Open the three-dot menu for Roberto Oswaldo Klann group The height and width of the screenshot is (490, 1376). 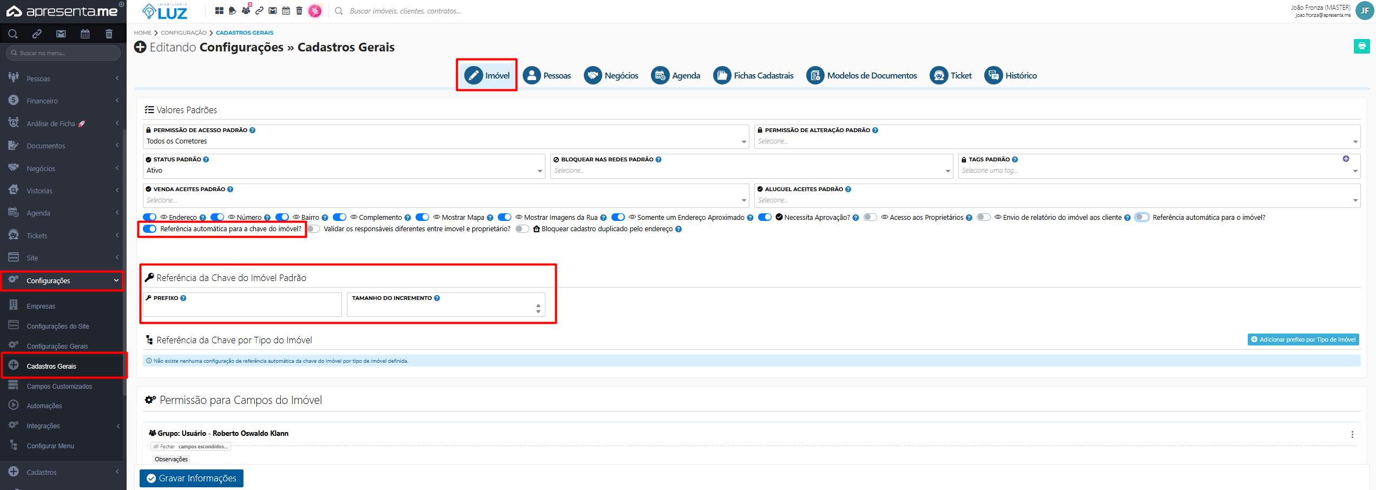coord(1352,434)
